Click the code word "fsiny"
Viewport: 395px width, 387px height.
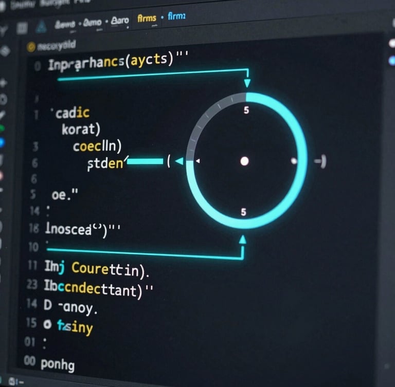coord(75,327)
